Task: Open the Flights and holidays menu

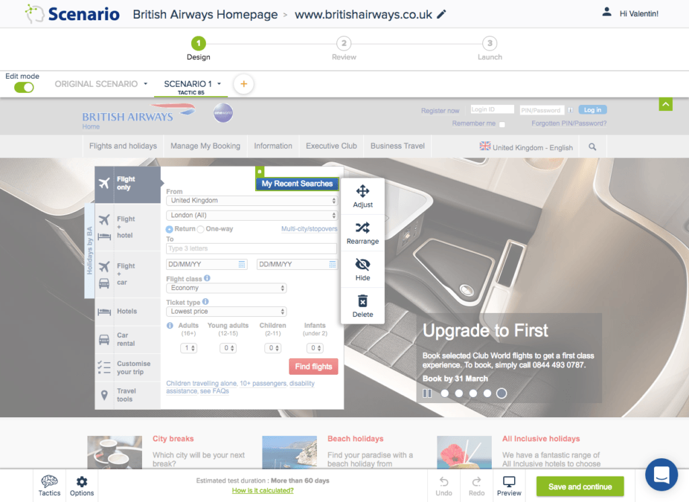Action: (x=123, y=146)
